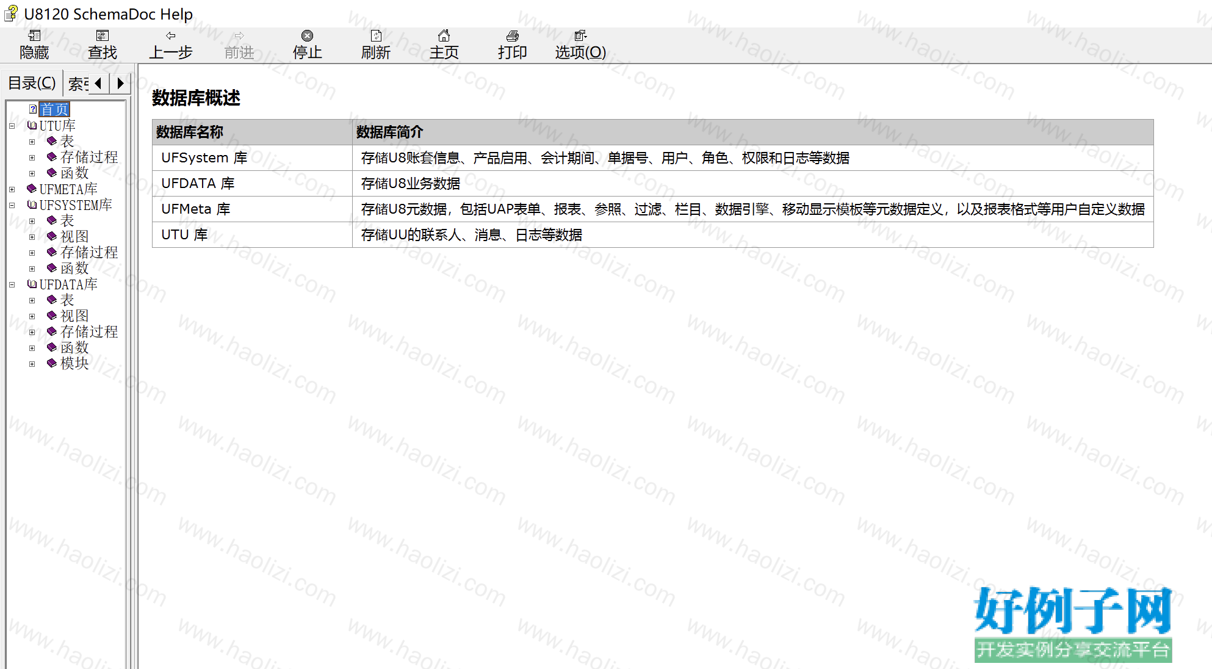Click the Hide (隐藏) toolbar button

34,45
